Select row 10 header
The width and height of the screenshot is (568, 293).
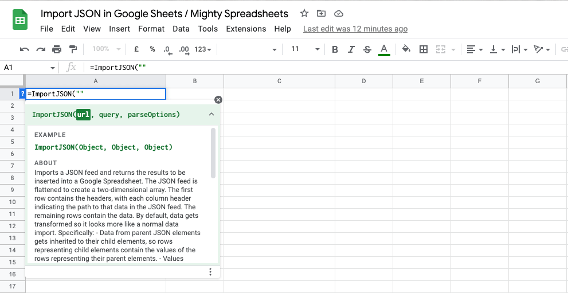(12, 202)
